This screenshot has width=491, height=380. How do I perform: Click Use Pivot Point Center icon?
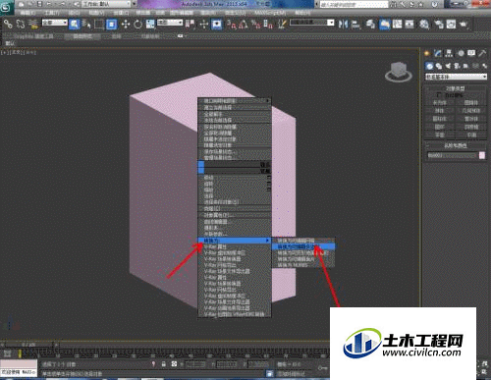(x=190, y=24)
